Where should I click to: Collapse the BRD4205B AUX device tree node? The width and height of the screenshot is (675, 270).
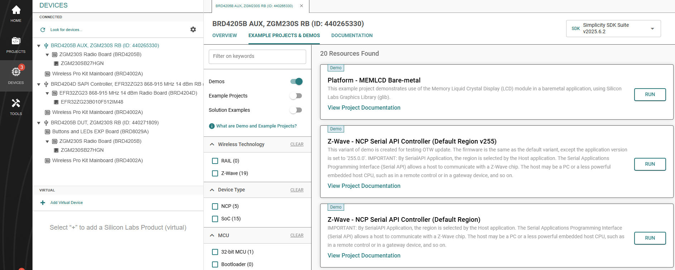coord(39,46)
